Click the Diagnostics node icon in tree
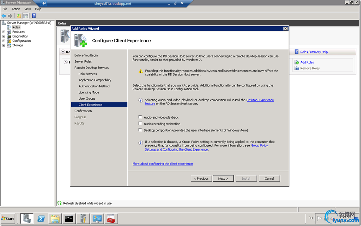Viewport: 361px width, 226px height. 9,36
